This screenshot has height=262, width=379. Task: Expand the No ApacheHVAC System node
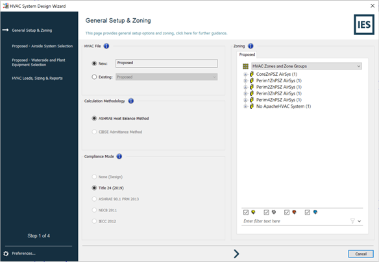coord(245,106)
